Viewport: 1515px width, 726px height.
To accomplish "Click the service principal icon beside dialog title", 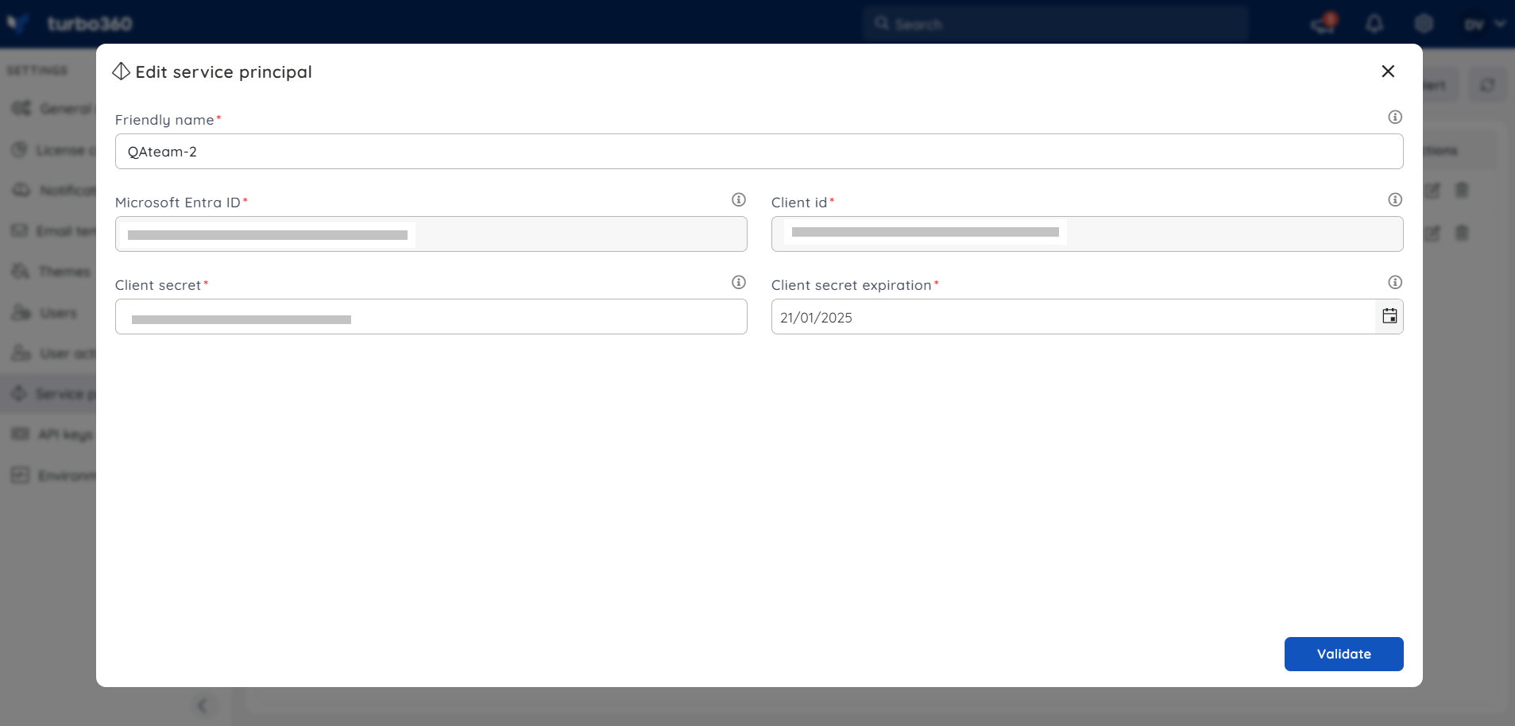I will tap(121, 71).
